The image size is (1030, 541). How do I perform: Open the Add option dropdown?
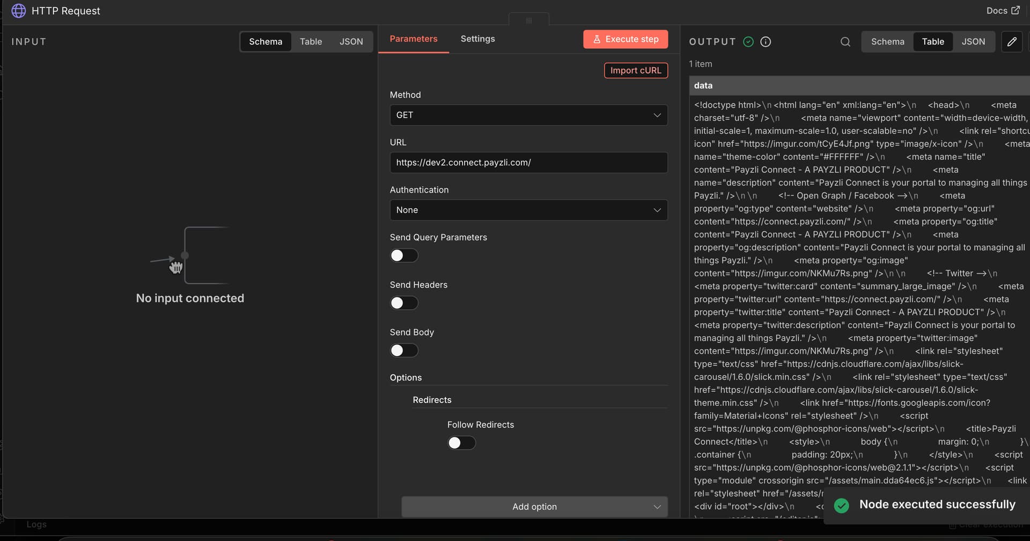click(534, 507)
